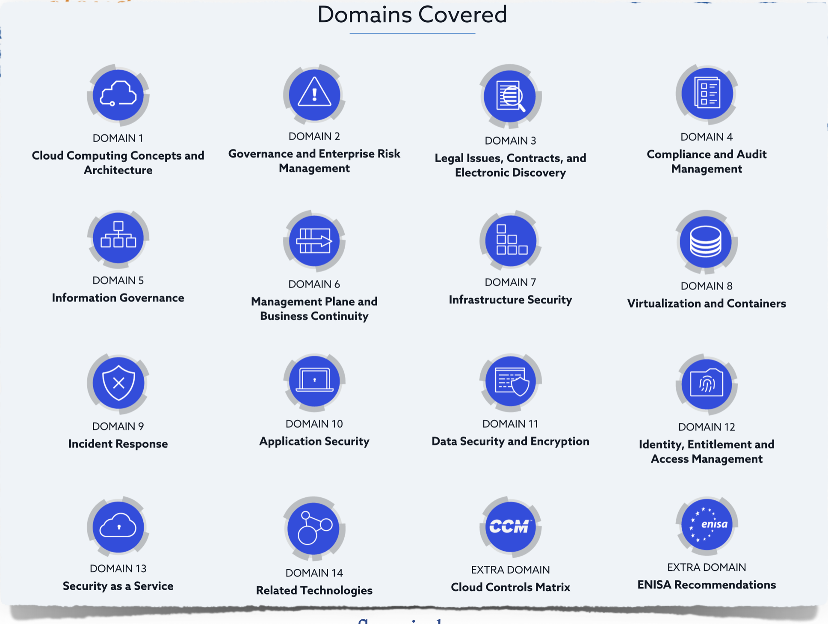Click the "DOMAIN 9" label
Screen dimensions: 828x624
[x=118, y=426]
